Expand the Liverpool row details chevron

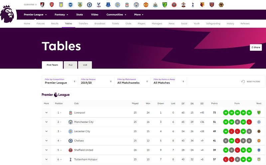click(x=47, y=113)
